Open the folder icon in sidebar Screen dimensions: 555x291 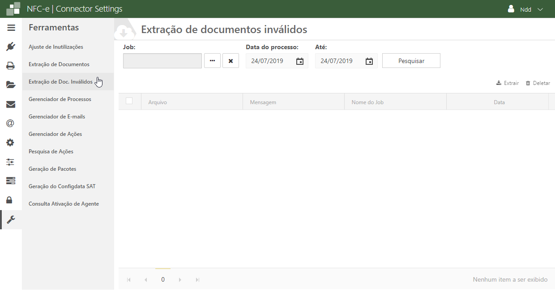pyautogui.click(x=11, y=85)
